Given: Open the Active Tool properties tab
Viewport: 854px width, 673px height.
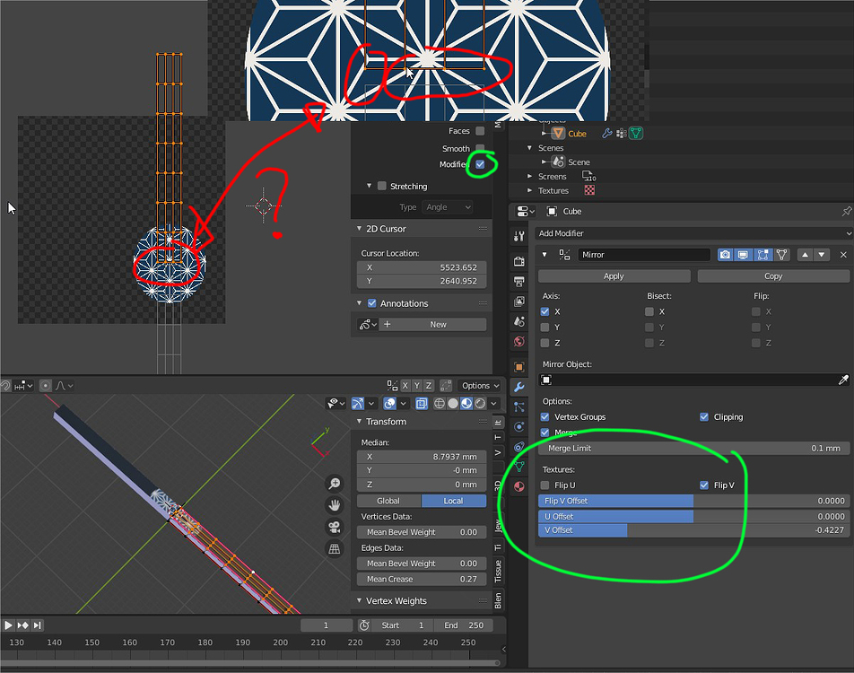Looking at the screenshot, I should coord(519,236).
